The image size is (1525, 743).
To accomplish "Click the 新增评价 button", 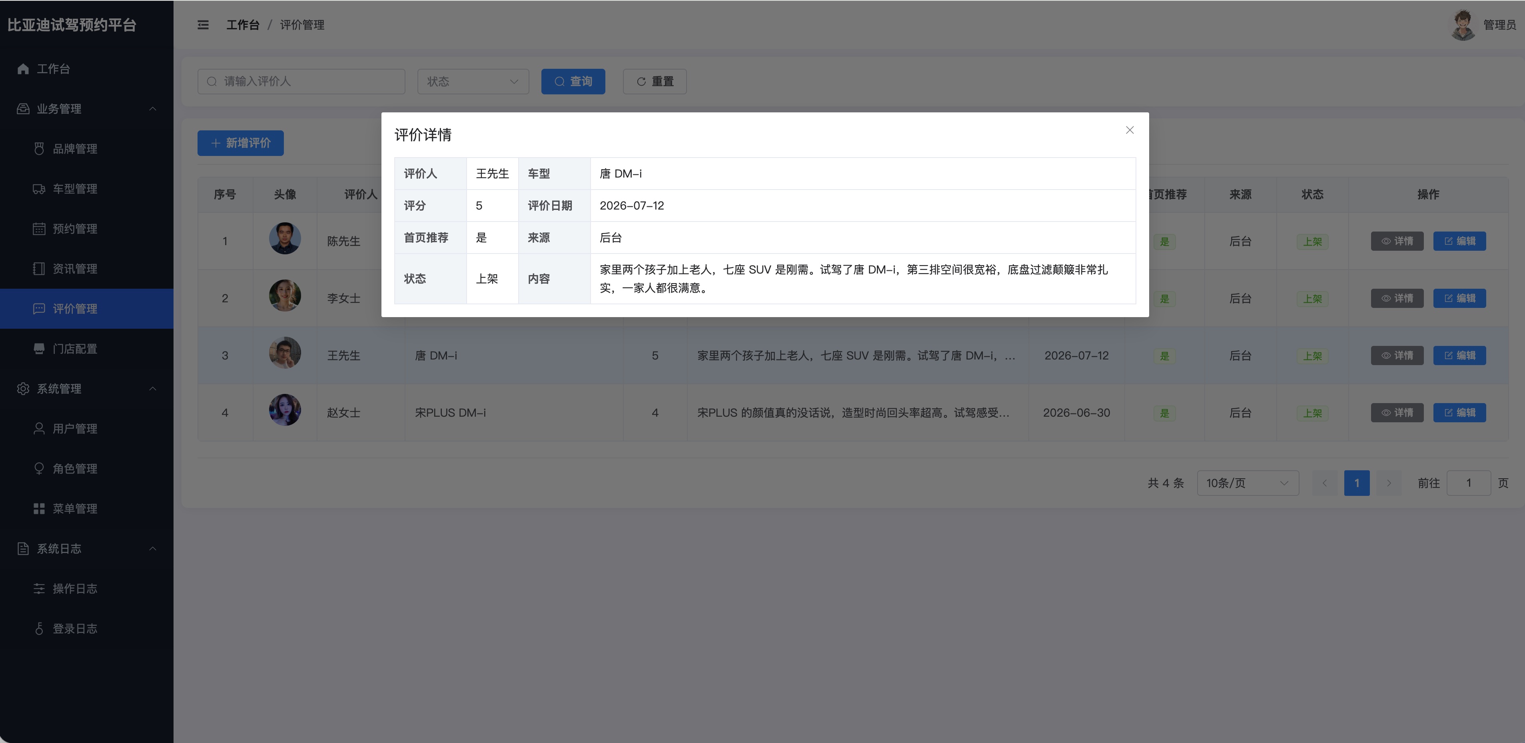I will pyautogui.click(x=240, y=143).
